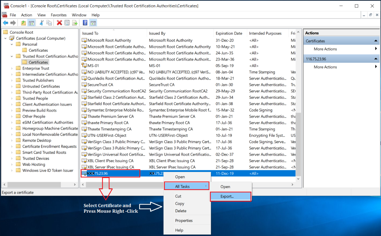This screenshot has width=381, height=236.
Task: Sort by the Intended Purposes column header
Action: click(268, 33)
